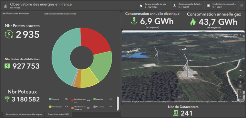Click the flame icon of Conso. annuelle de gaz
The height and width of the screenshot is (118, 246).
point(141,6)
